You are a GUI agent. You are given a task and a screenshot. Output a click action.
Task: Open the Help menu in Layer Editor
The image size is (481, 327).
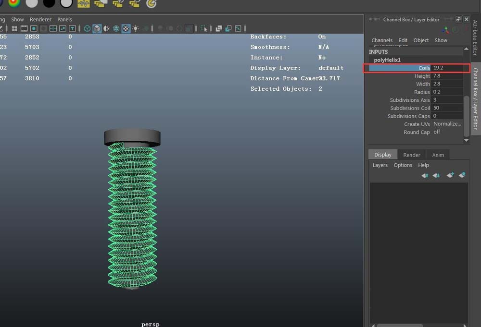click(423, 165)
